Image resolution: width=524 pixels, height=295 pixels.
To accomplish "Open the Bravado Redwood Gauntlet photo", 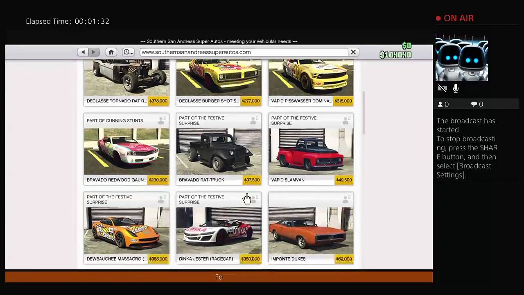I will [x=126, y=152].
